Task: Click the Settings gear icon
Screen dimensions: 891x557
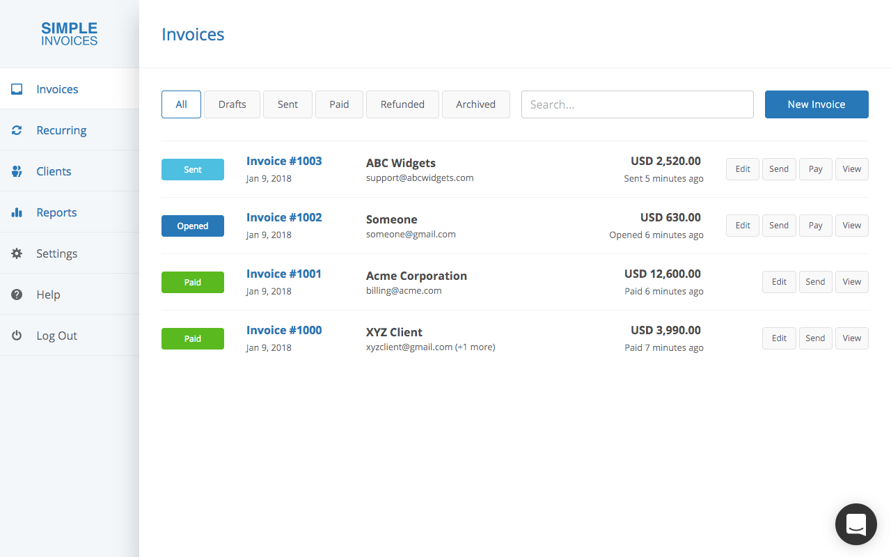Action: pyautogui.click(x=16, y=253)
